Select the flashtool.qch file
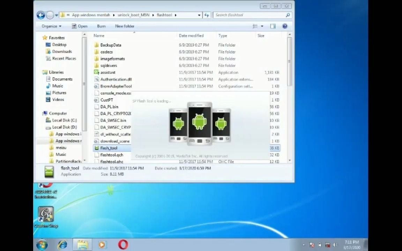The image size is (402, 251). tap(112, 155)
